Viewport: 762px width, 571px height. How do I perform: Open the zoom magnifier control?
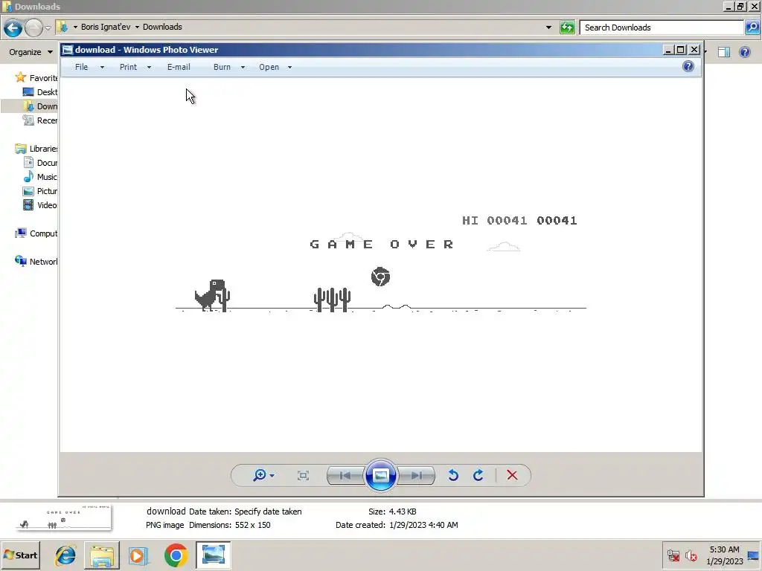260,475
